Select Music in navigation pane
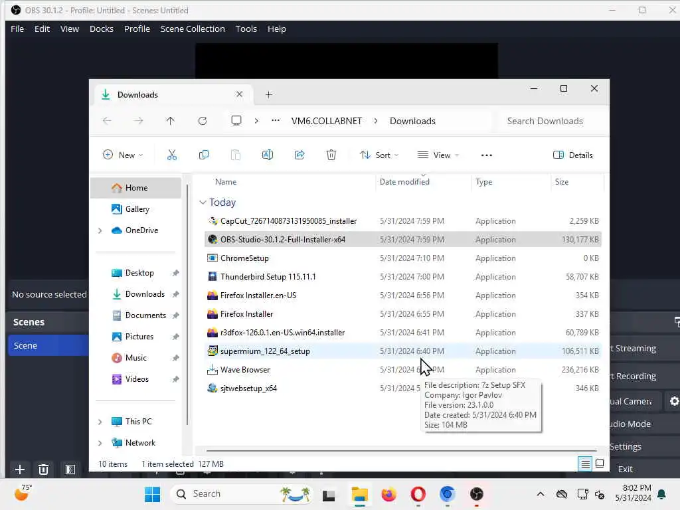 tap(136, 358)
